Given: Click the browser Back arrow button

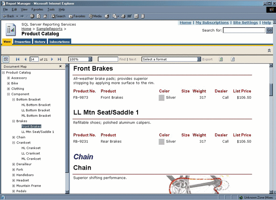Looking at the screenshot, I should (x=8, y=16).
